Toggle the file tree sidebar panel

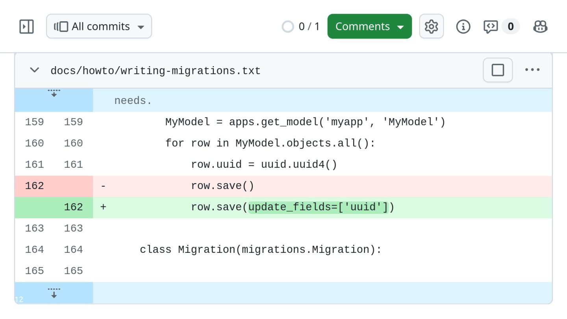(x=26, y=26)
